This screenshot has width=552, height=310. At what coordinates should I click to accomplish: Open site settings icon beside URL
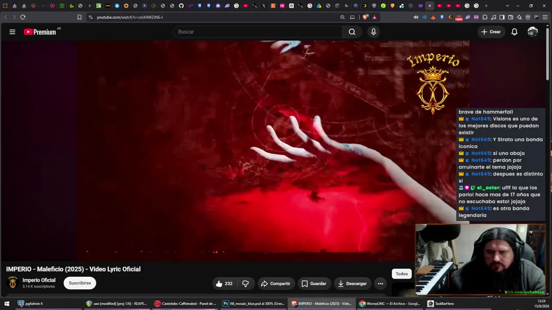(91, 17)
